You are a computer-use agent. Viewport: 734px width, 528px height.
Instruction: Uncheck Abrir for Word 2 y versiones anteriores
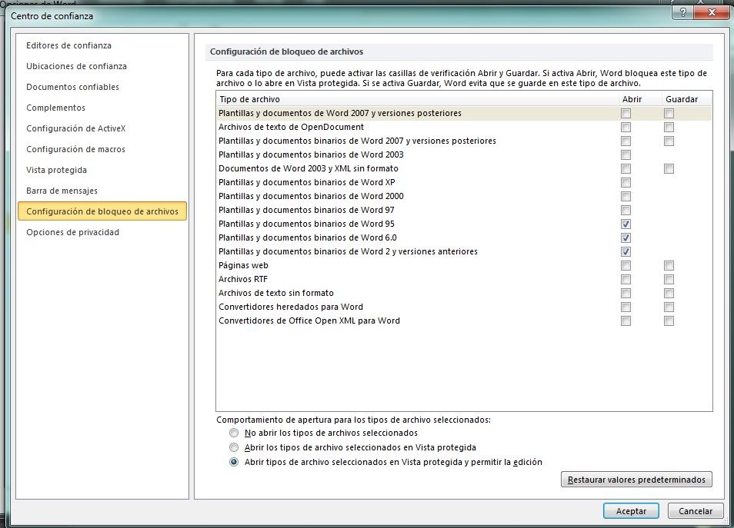point(626,251)
